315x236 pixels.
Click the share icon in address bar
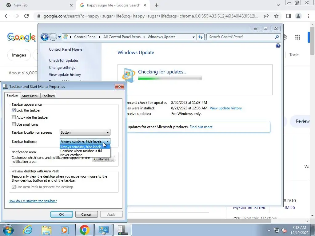pos(266,16)
